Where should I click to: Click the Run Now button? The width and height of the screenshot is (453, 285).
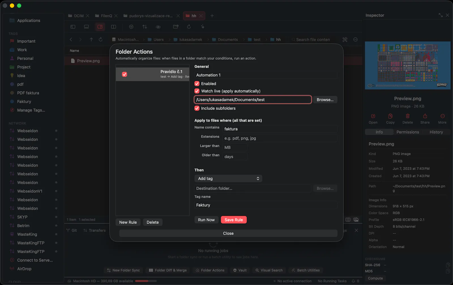point(206,220)
